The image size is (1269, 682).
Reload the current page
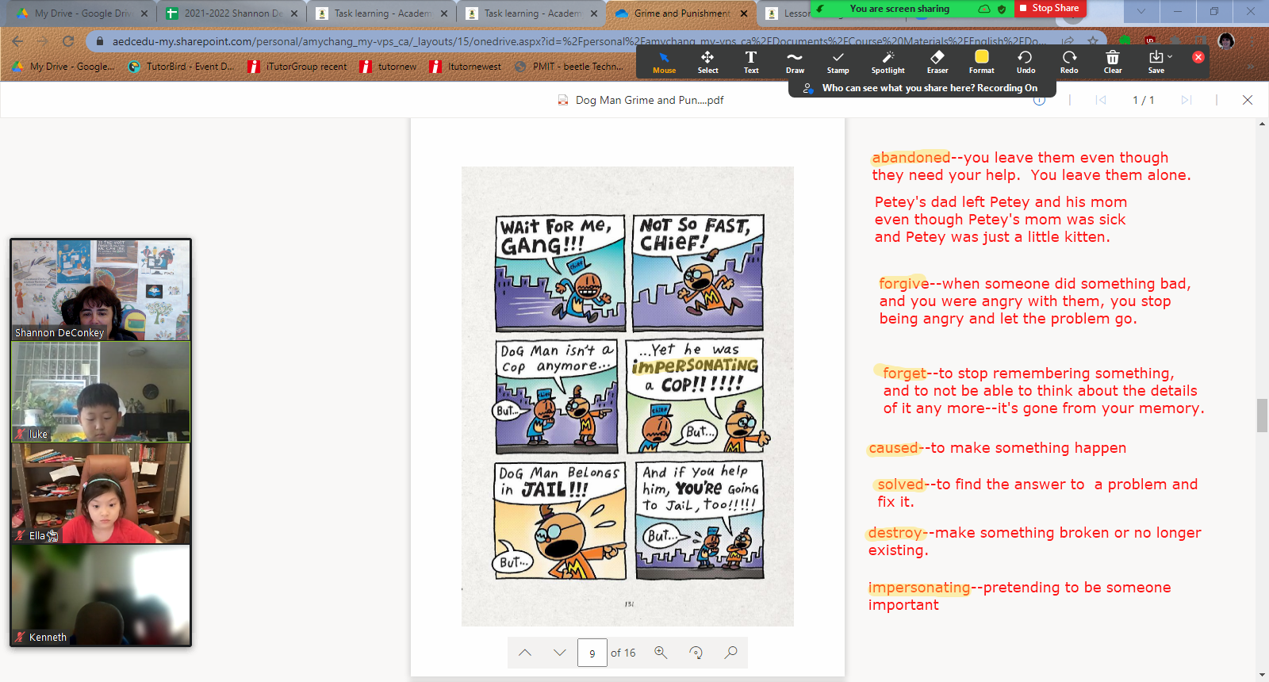tap(68, 41)
